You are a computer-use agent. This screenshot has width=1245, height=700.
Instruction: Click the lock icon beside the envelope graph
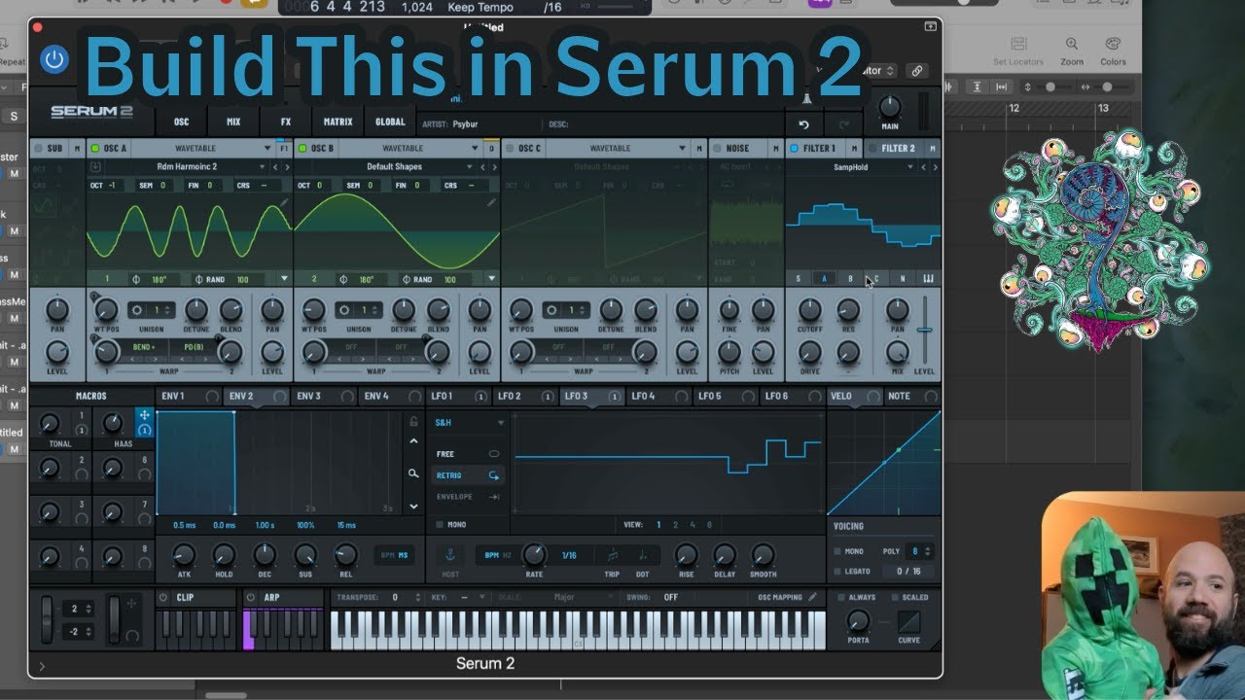tap(413, 422)
